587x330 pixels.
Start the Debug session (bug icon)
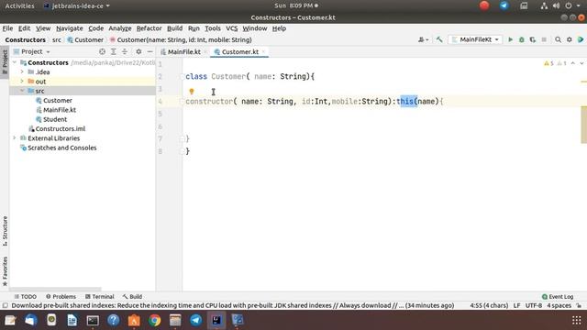(522, 39)
